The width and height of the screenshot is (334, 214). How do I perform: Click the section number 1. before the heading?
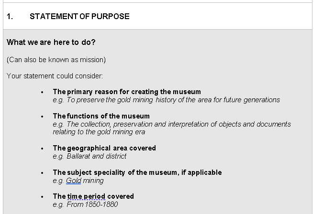point(10,16)
